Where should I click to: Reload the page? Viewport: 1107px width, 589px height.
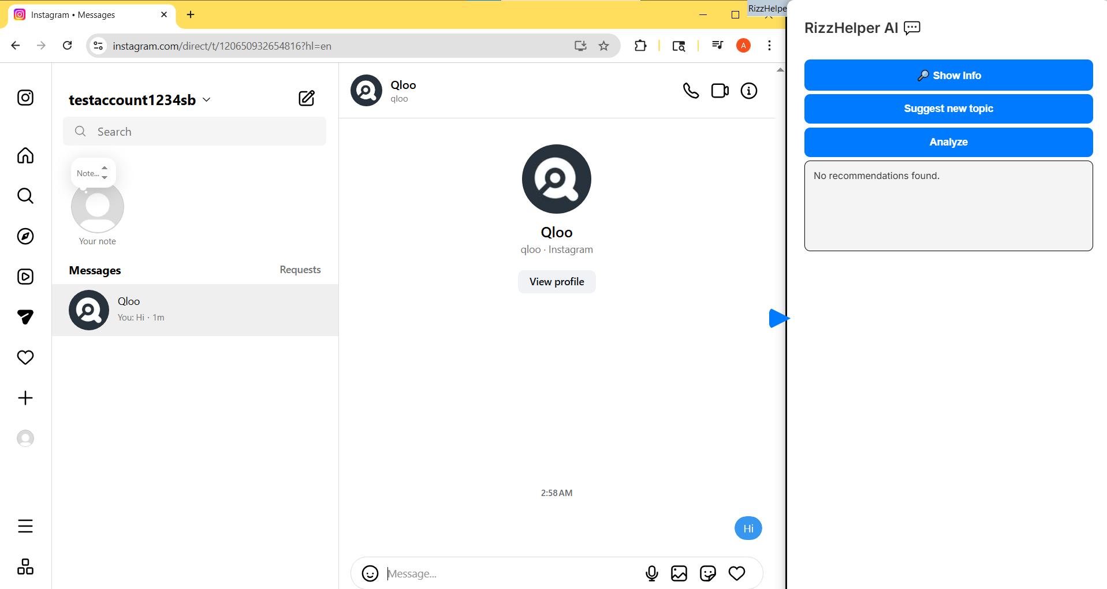[x=68, y=46]
